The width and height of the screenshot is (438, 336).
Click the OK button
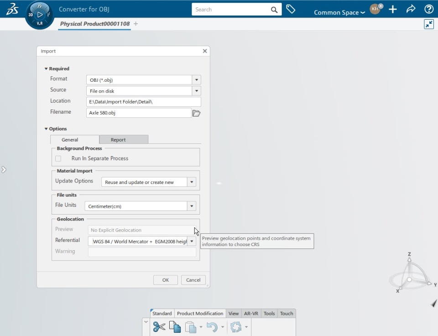(x=165, y=280)
